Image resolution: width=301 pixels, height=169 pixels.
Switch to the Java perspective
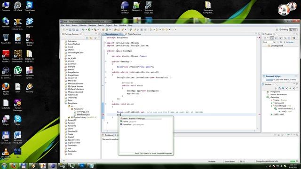pyautogui.click(x=293, y=30)
